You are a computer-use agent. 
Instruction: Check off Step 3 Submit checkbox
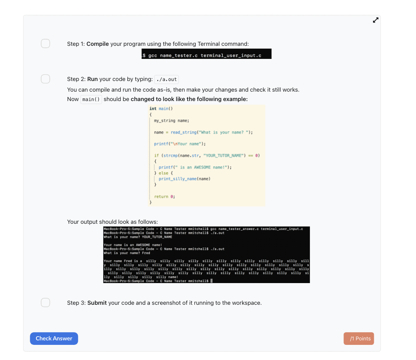point(45,302)
